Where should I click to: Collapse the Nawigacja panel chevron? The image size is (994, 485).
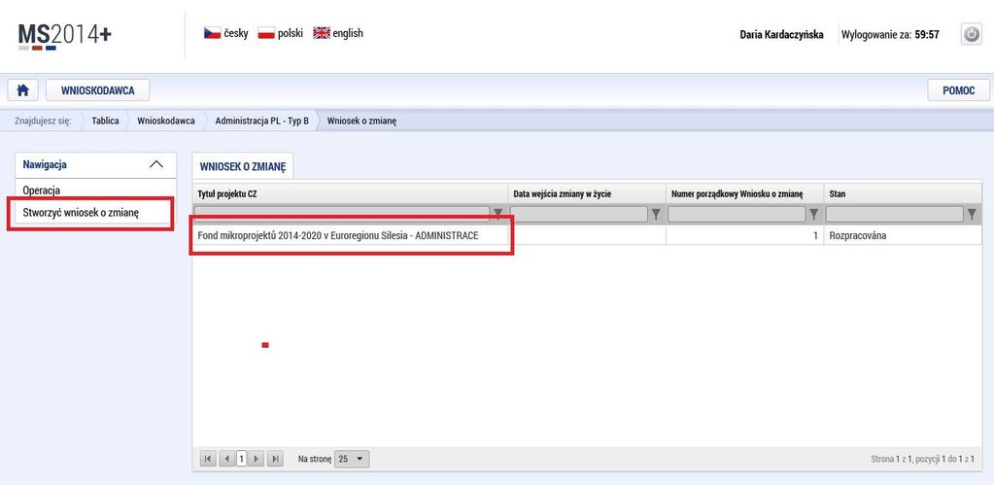155,165
